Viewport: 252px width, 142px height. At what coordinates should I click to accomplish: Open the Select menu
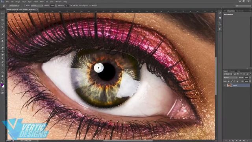(x=36, y=2)
